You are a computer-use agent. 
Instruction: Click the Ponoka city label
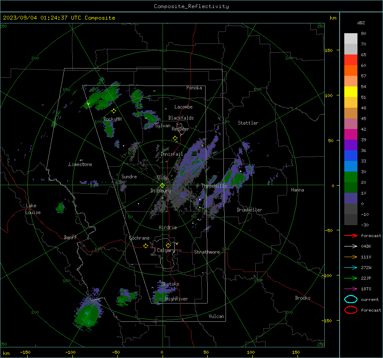click(194, 88)
